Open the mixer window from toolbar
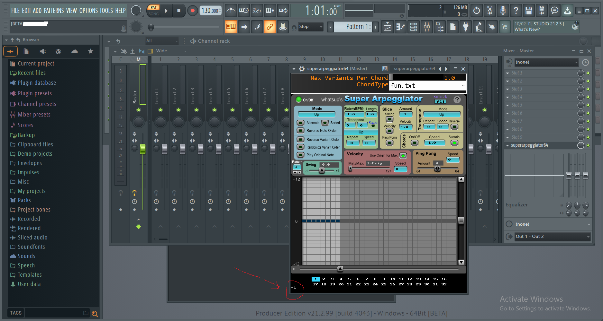The height and width of the screenshot is (321, 603). click(426, 27)
